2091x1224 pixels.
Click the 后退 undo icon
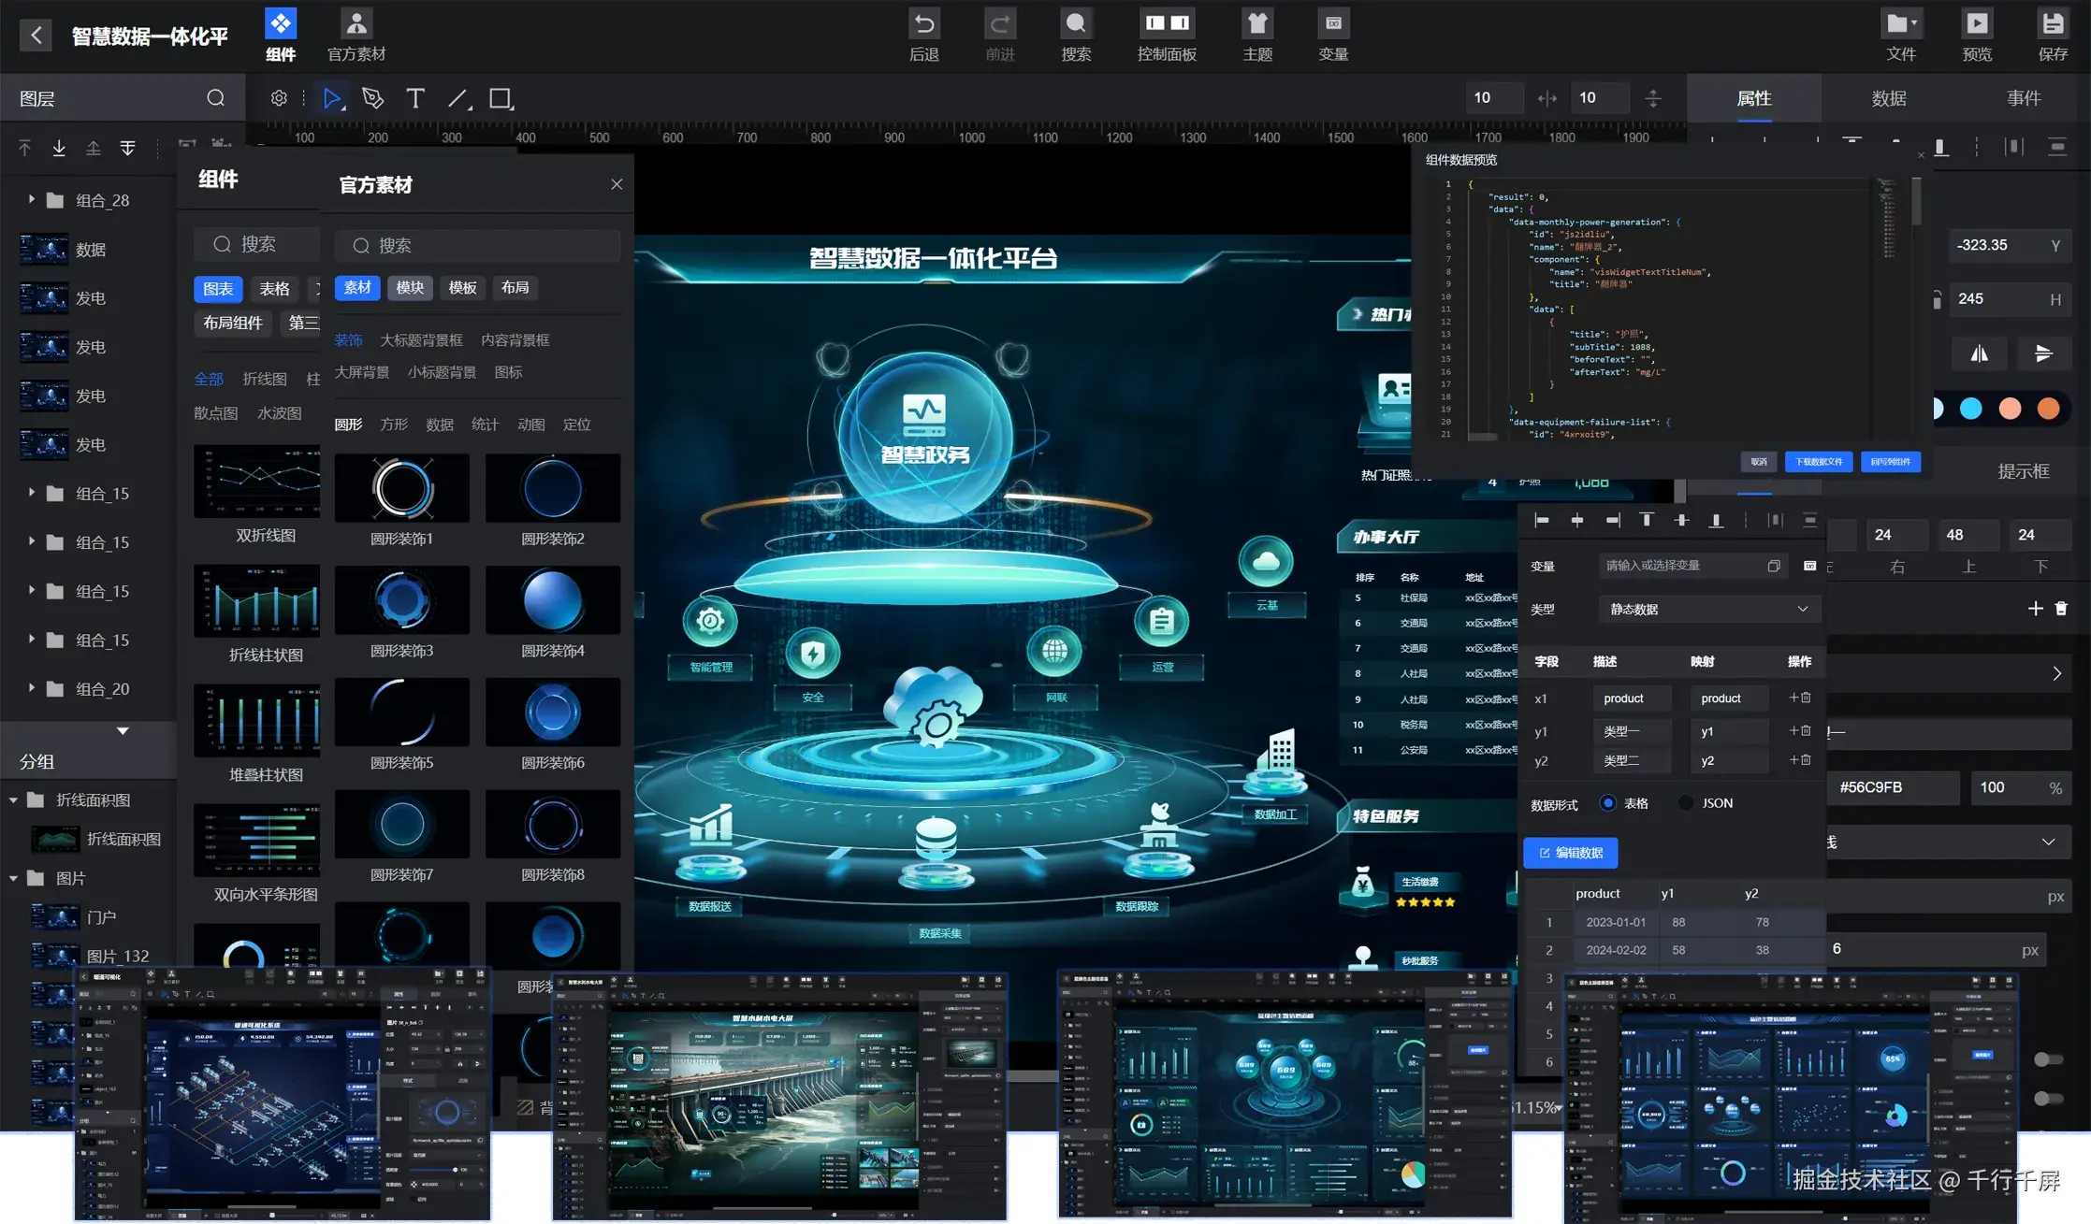click(923, 24)
